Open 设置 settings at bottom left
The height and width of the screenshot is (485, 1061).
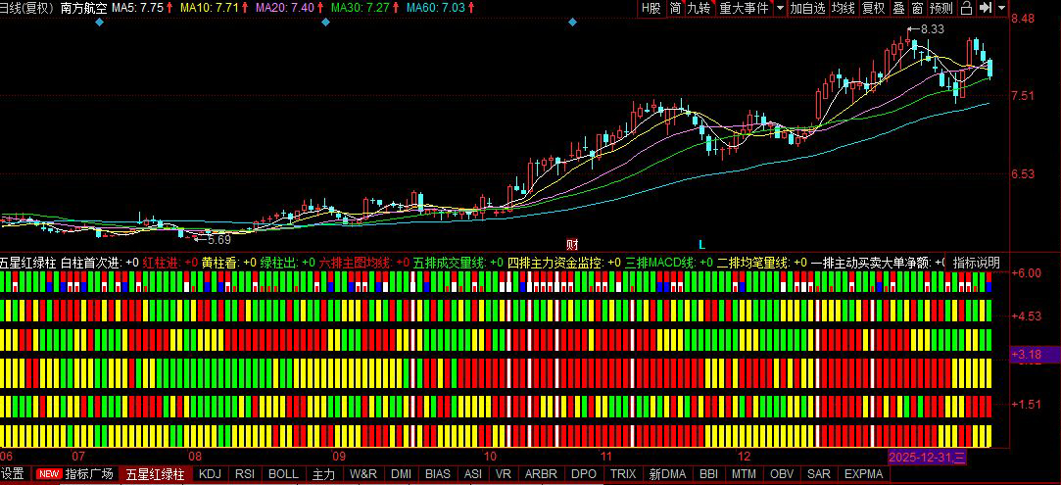coord(12,473)
